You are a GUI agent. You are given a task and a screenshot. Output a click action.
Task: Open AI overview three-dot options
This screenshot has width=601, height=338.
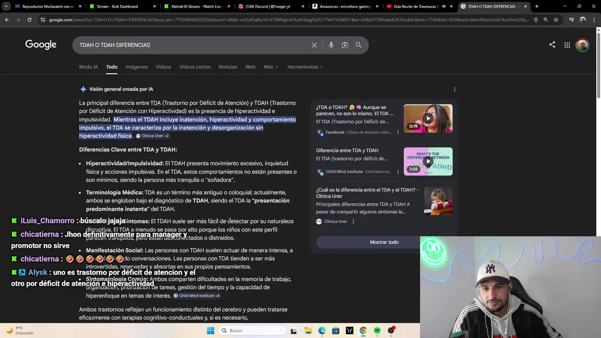[x=455, y=89]
